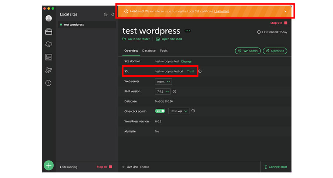Open Local sites icon in sidebar
This screenshot has width=333, height=178.
[48, 32]
